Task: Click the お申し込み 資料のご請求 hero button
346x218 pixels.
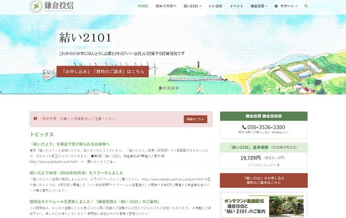Action: [x=103, y=72]
